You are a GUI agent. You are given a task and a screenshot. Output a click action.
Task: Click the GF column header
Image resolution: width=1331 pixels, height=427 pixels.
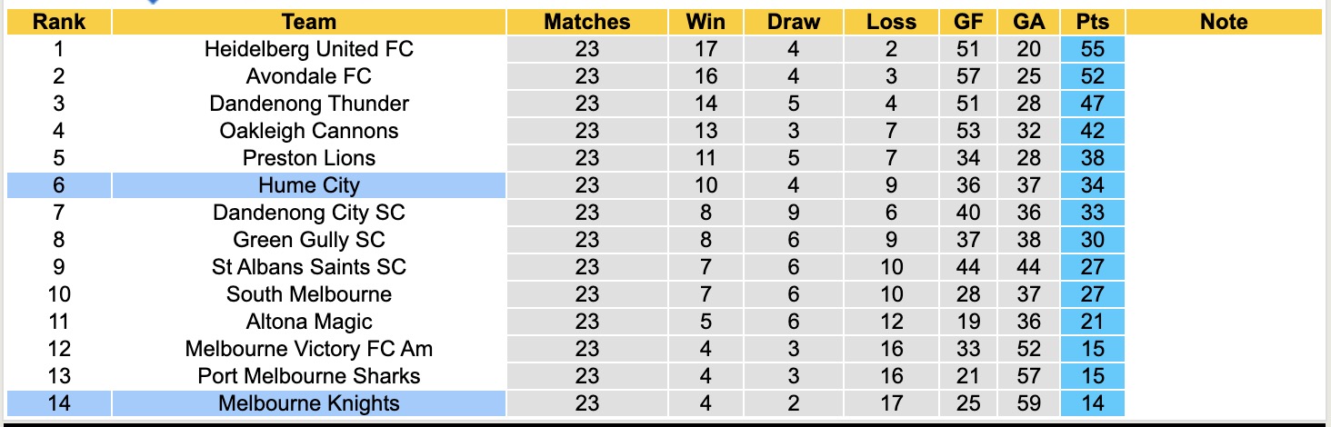[x=968, y=22]
